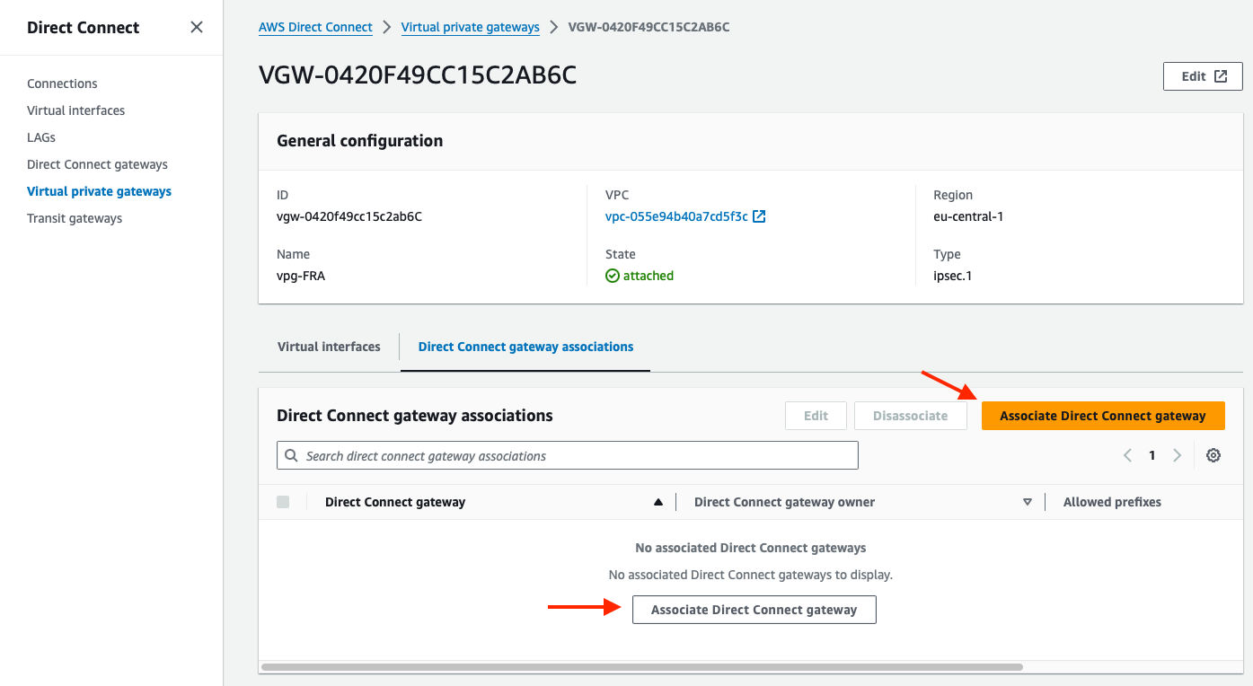Sort by Direct Connect gateway owner arrow

(1028, 502)
